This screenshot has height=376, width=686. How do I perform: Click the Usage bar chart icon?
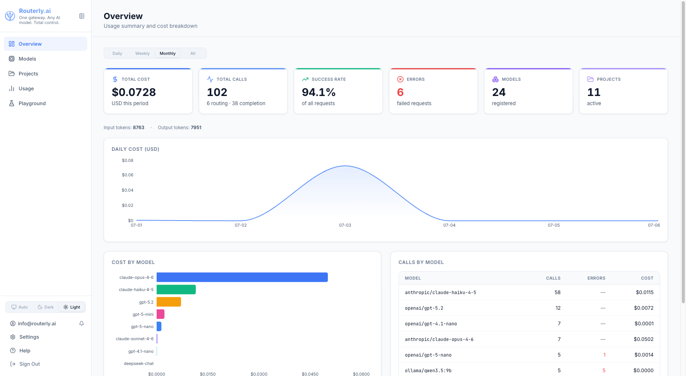click(x=12, y=88)
